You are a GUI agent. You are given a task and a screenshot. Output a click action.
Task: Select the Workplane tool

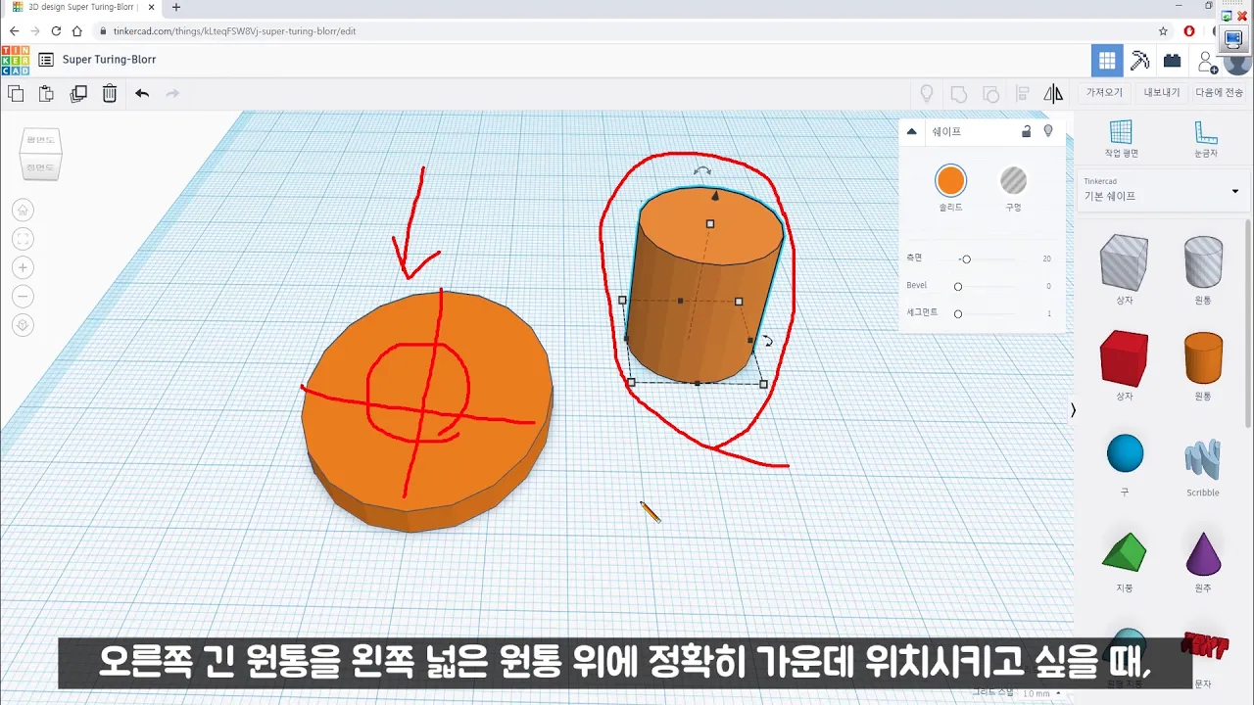tap(1121, 138)
